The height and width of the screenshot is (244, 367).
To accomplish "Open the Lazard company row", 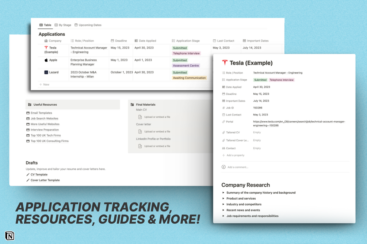I will [54, 72].
